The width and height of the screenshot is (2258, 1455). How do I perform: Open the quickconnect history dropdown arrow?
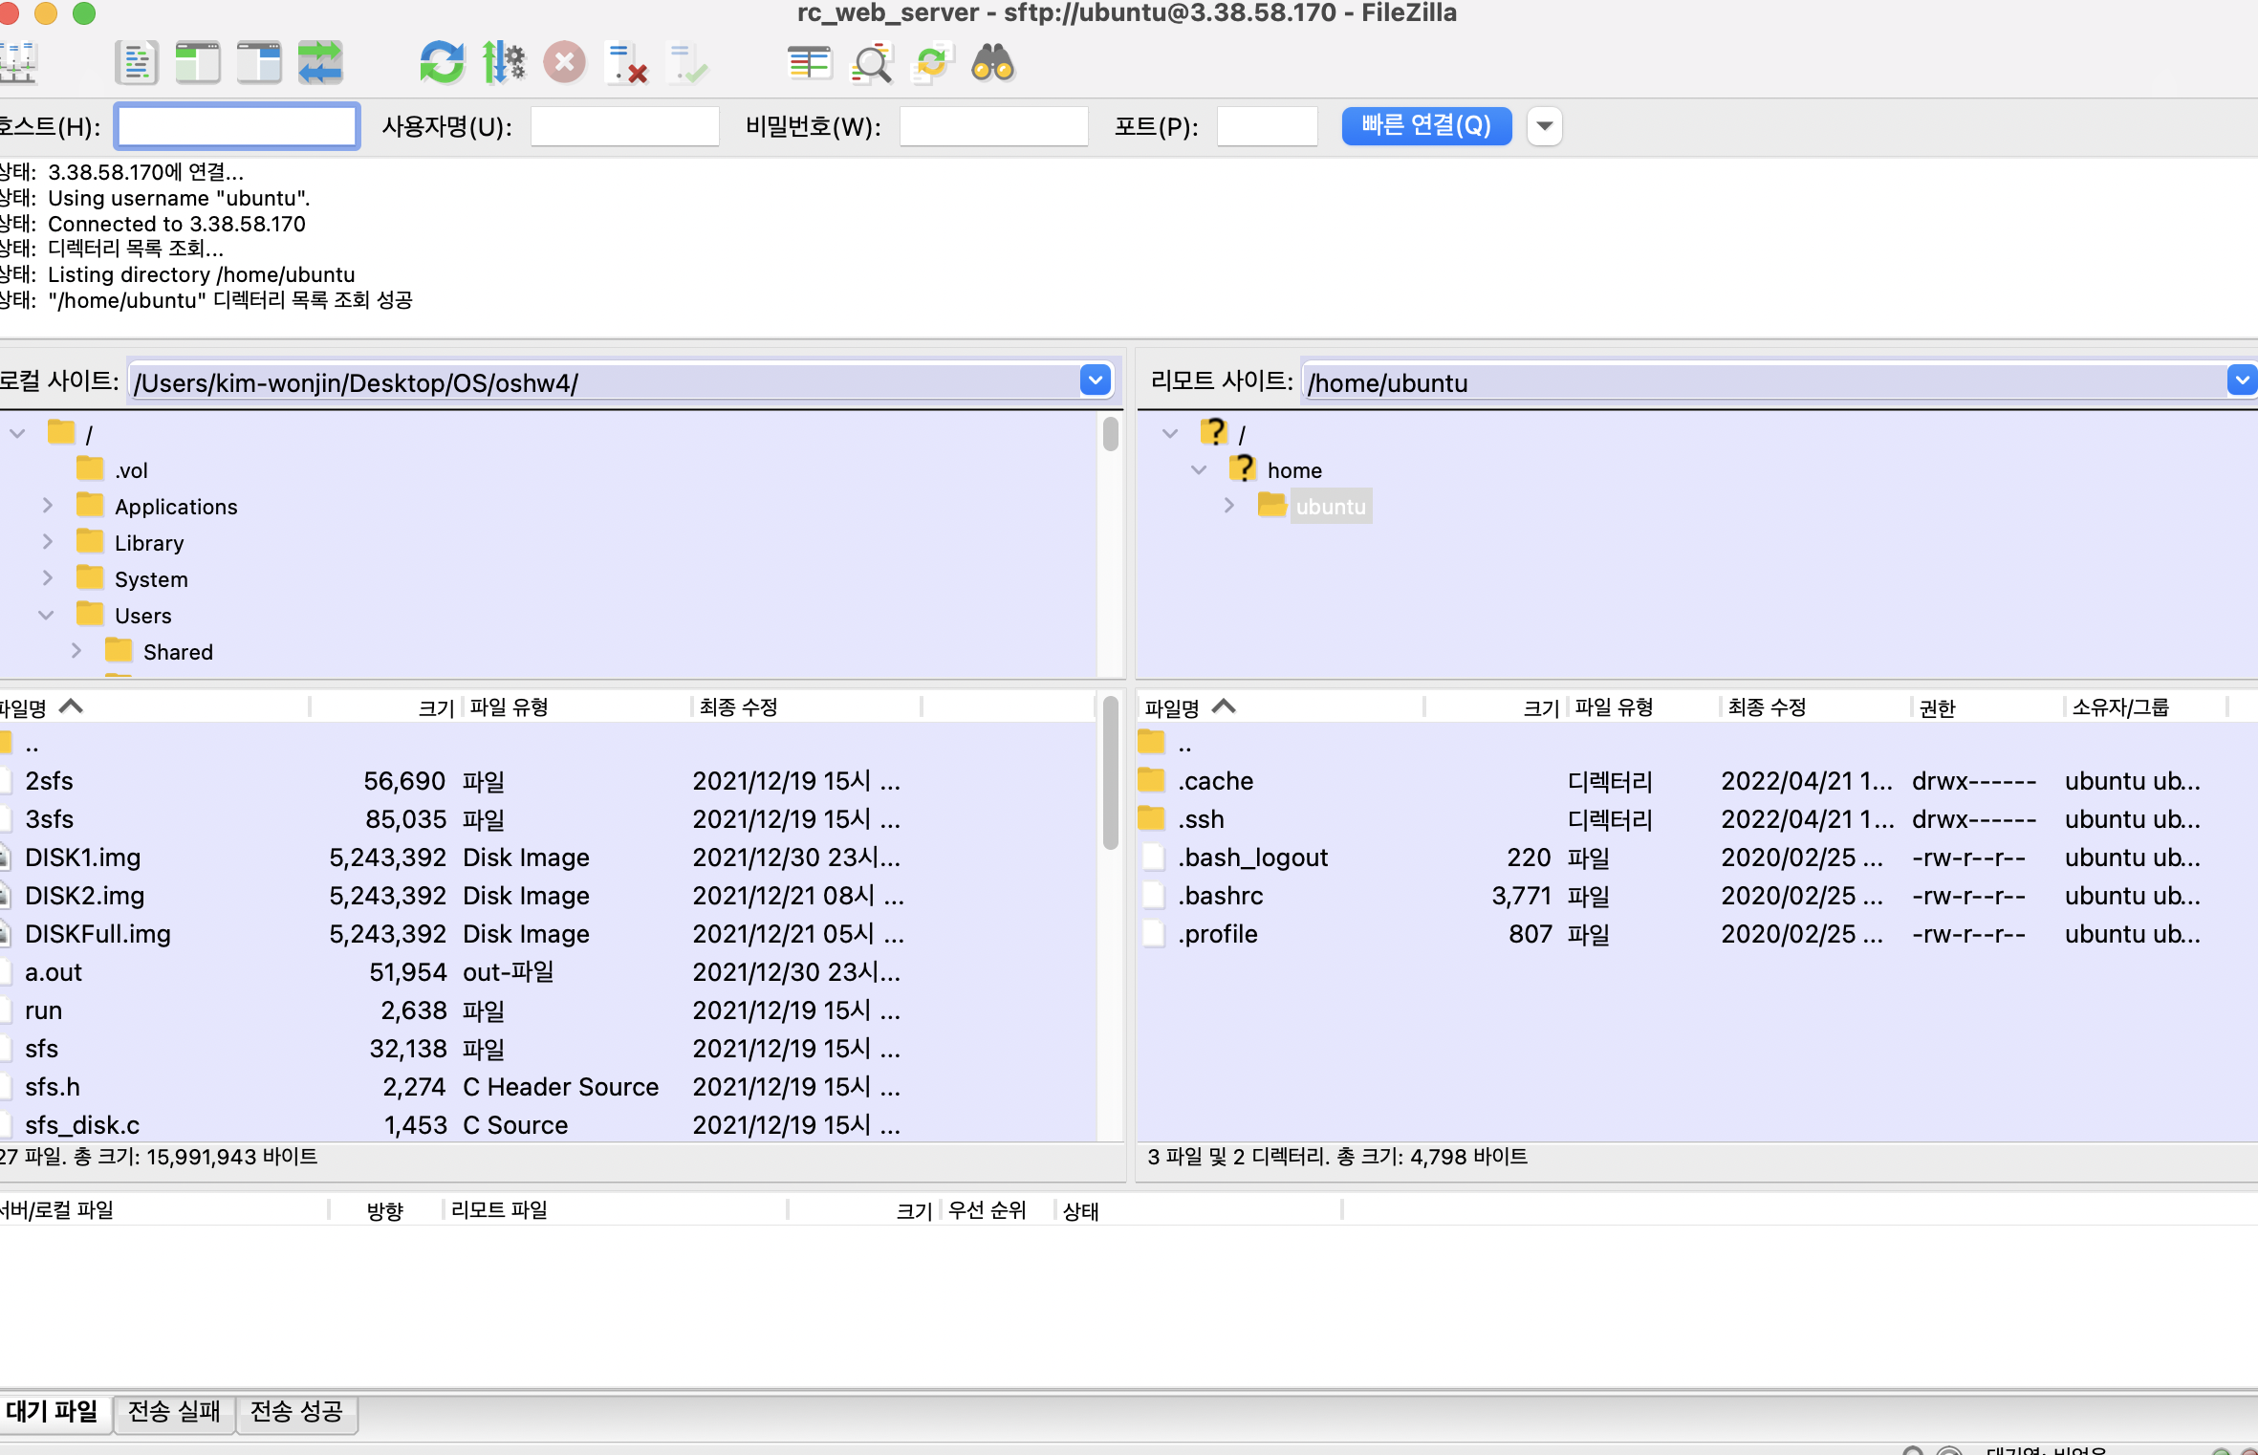1544,126
